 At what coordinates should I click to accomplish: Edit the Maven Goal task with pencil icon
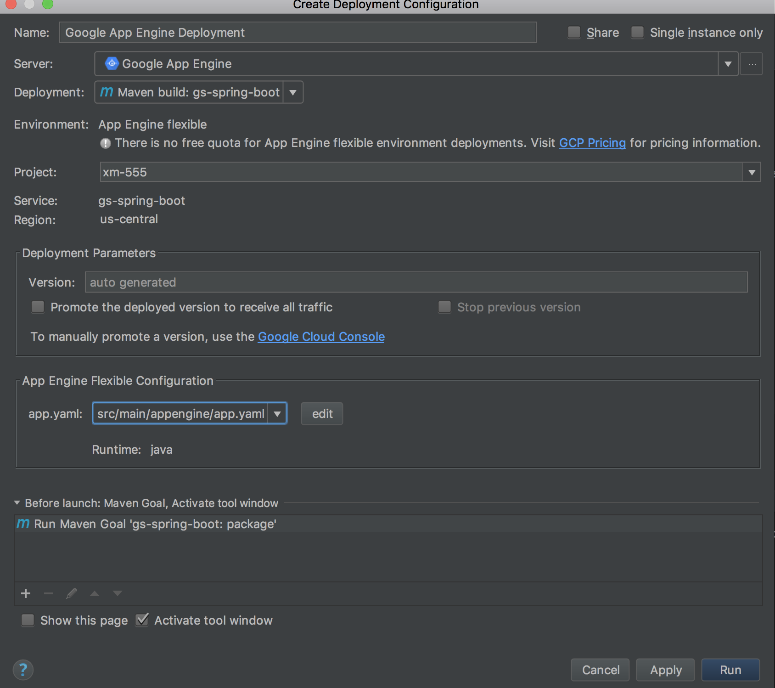tap(71, 593)
